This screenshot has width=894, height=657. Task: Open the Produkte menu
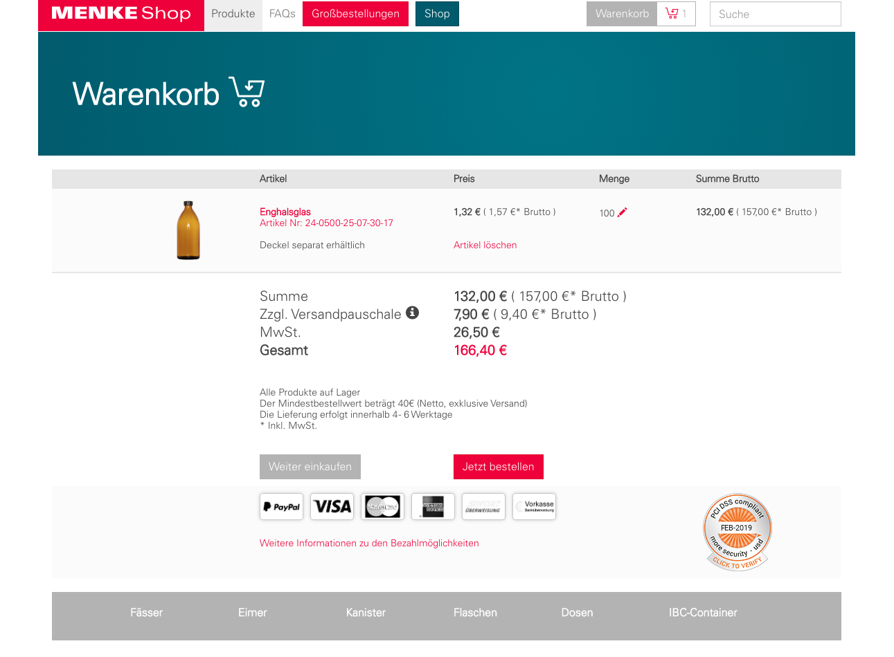(233, 14)
